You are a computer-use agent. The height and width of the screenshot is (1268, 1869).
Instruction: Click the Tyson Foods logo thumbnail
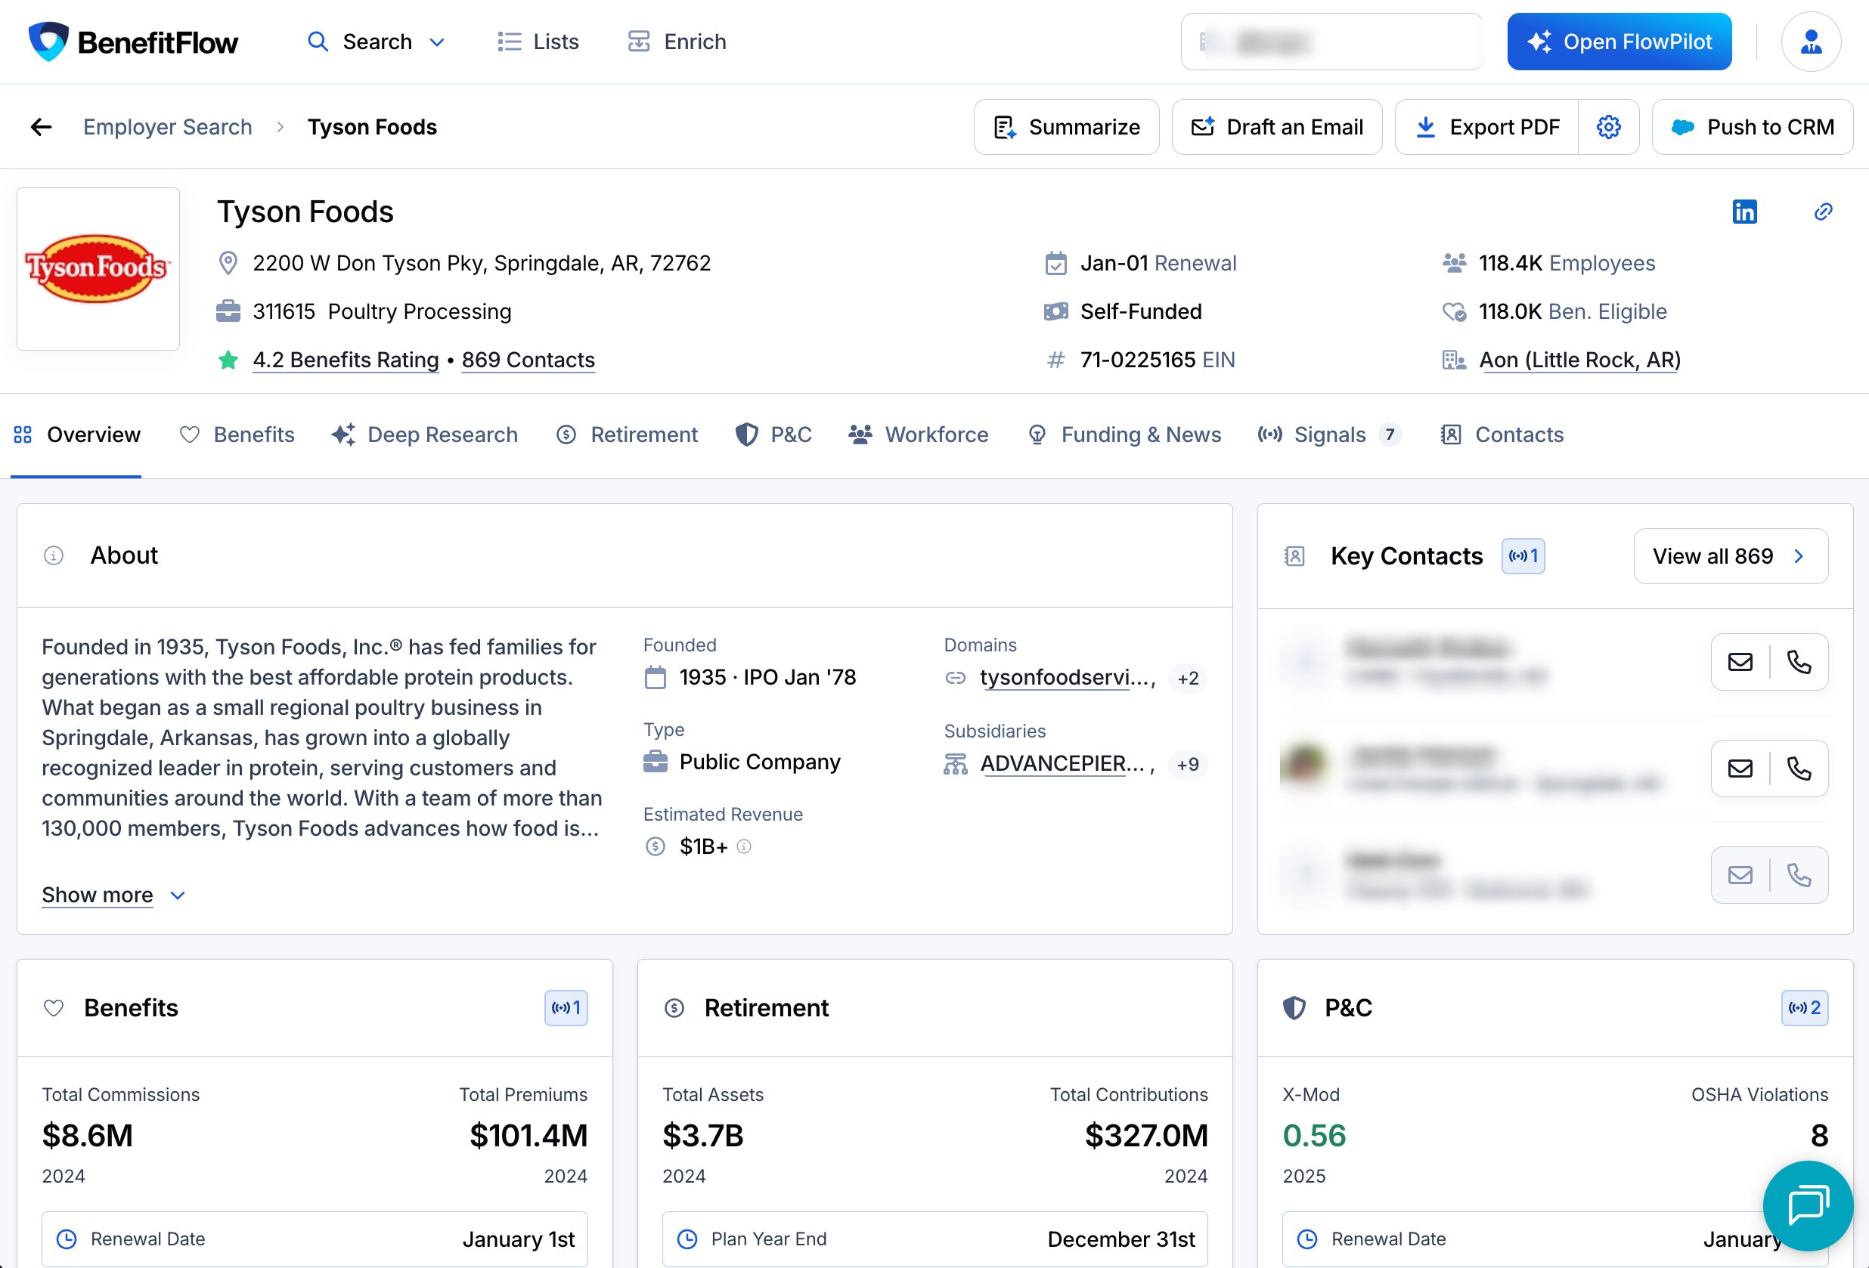pyautogui.click(x=98, y=268)
